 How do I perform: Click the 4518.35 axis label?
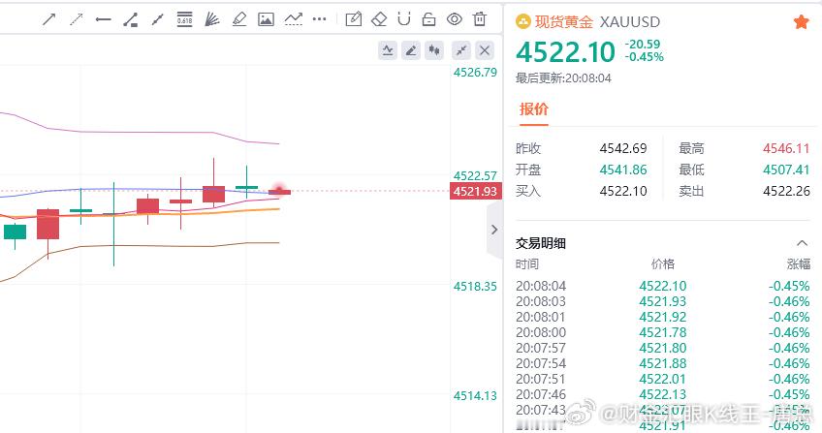point(476,287)
